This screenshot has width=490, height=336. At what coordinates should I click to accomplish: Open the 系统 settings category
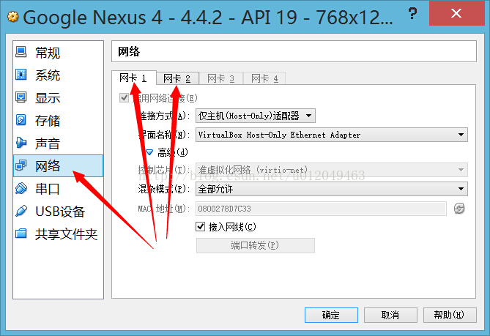coord(58,75)
